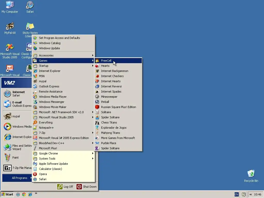The height and width of the screenshot is (198, 264).
Task: Click the Sticky Notes desktop icon
Action: (x=30, y=30)
